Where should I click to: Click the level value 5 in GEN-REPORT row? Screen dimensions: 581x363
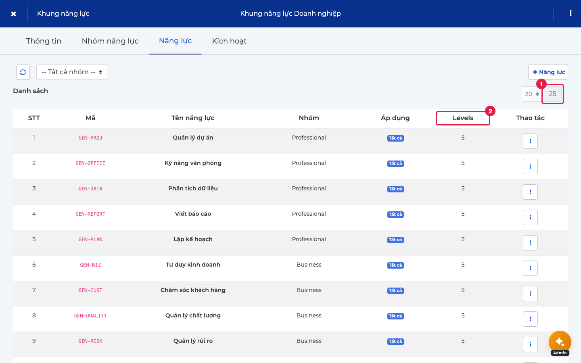463,214
